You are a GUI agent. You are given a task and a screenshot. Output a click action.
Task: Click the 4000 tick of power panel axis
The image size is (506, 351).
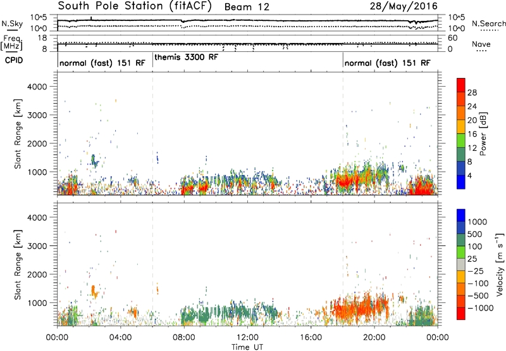[37, 87]
